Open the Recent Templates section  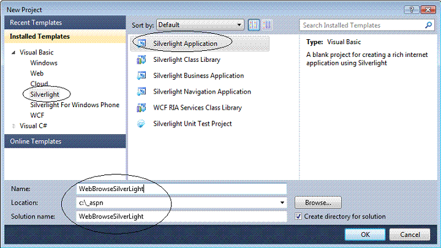[x=65, y=23]
